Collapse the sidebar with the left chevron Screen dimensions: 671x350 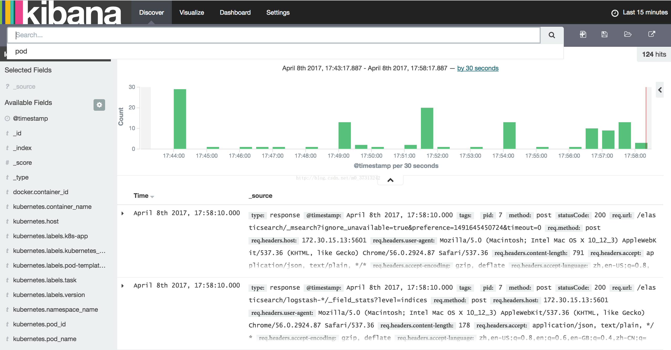[660, 90]
